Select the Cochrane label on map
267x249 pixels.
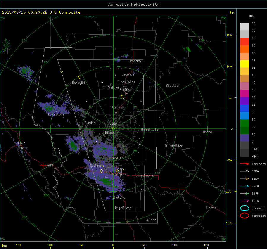pyautogui.click(x=97, y=166)
